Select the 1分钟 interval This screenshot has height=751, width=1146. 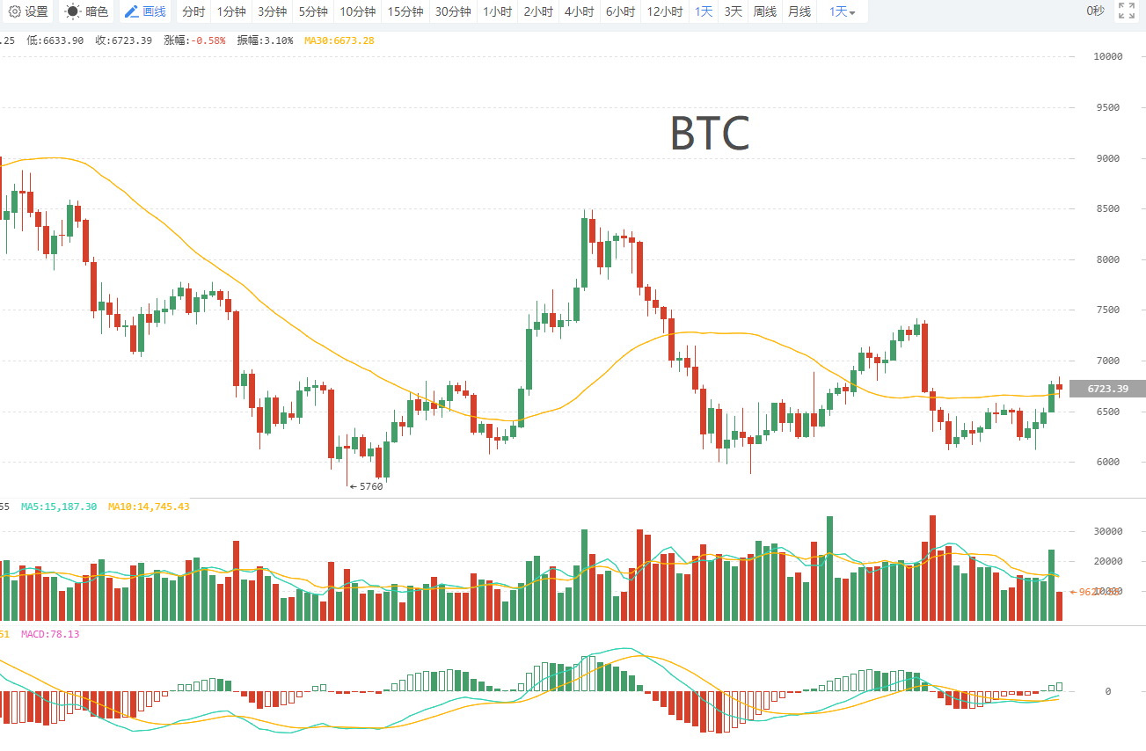coord(231,12)
